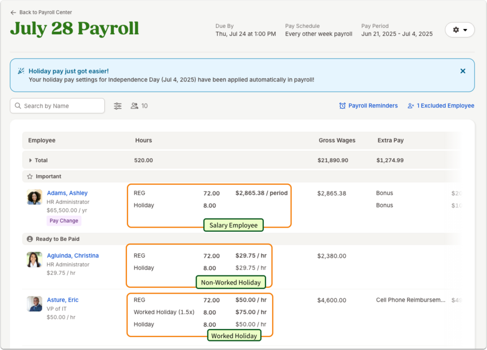Click the Pay Change tag
487x350 pixels.
[x=64, y=221]
